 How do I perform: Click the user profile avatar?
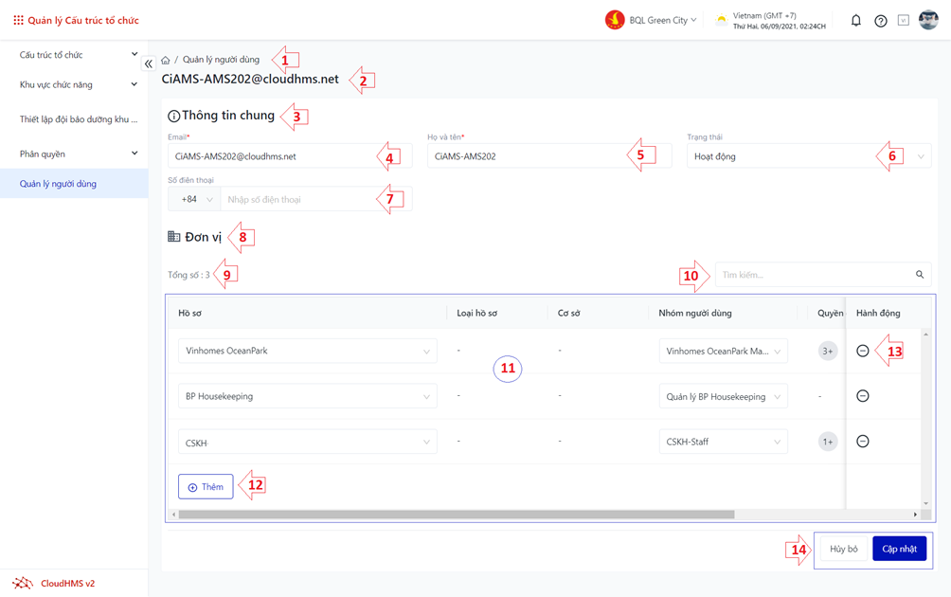coord(928,20)
